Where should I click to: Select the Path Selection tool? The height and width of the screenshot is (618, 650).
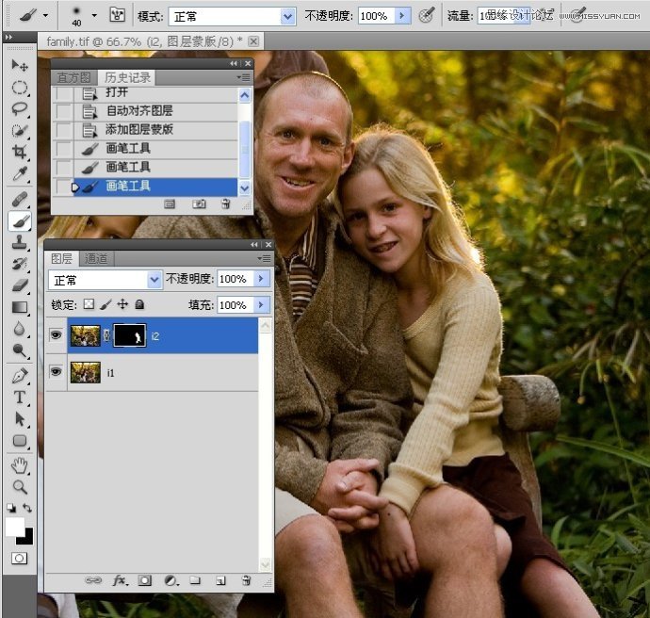(x=20, y=419)
